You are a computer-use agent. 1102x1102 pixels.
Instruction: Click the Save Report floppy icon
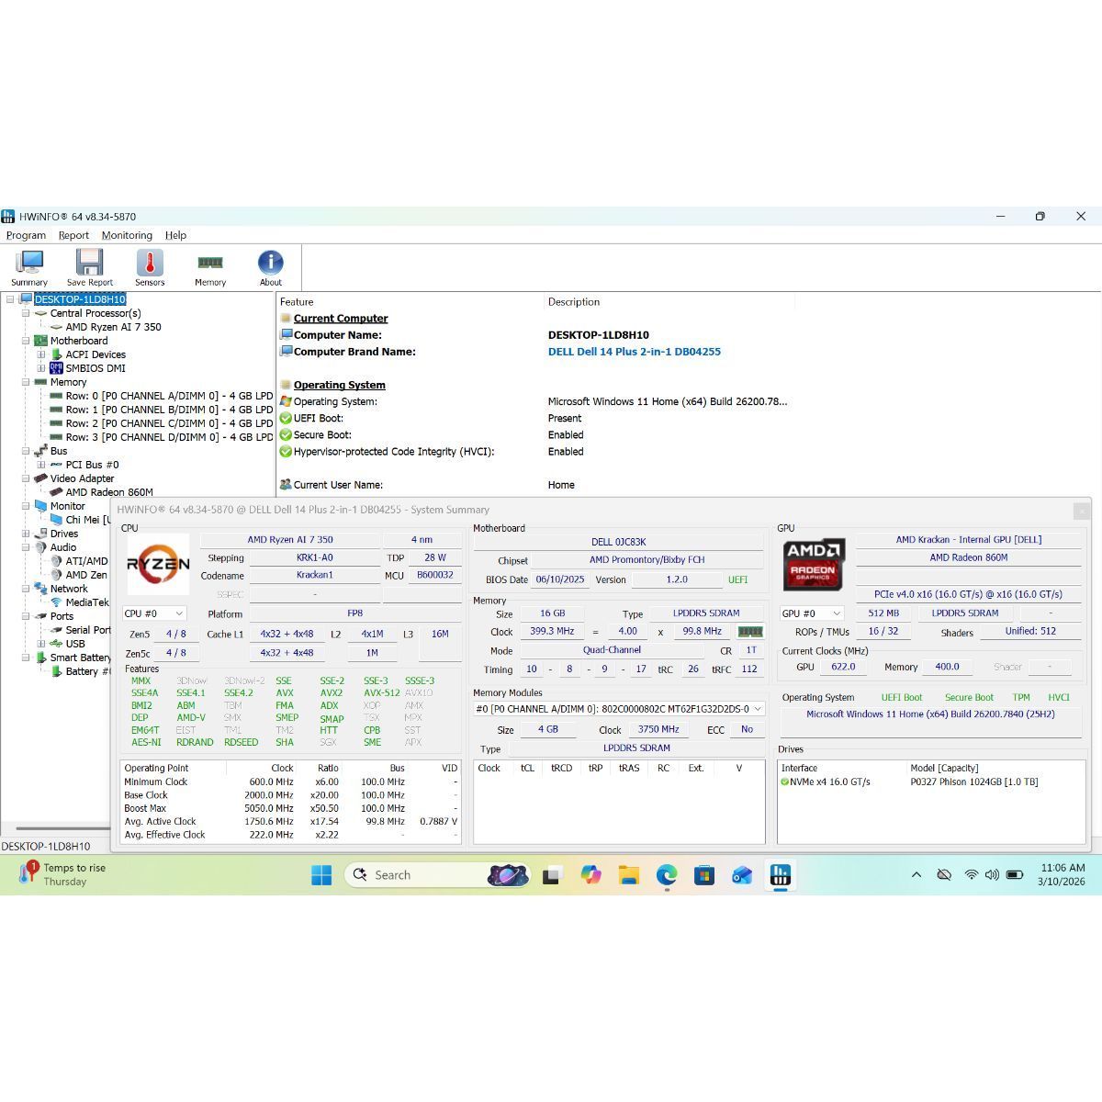click(89, 267)
